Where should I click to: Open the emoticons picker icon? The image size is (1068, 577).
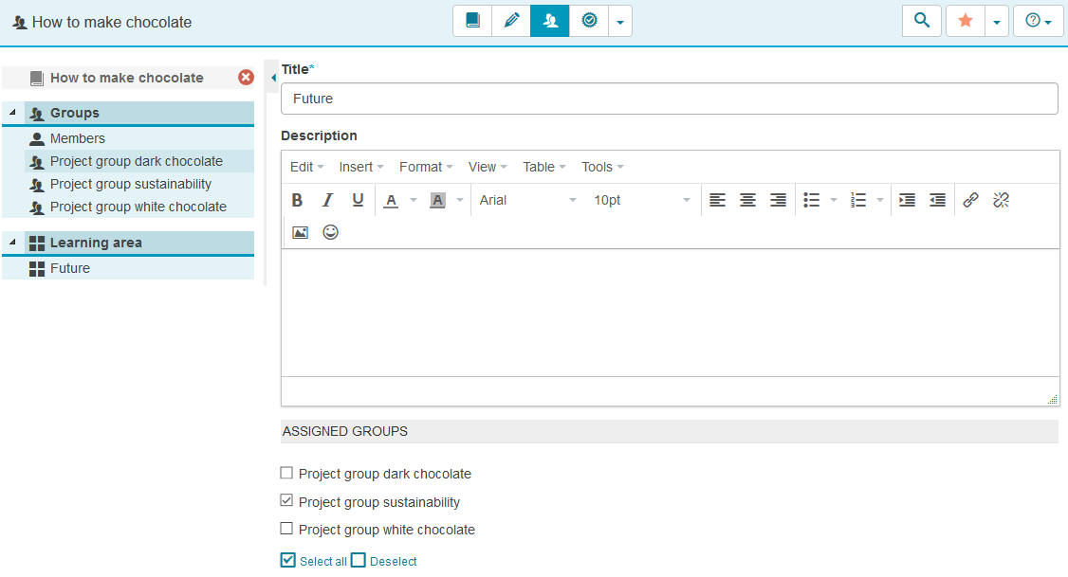point(330,232)
